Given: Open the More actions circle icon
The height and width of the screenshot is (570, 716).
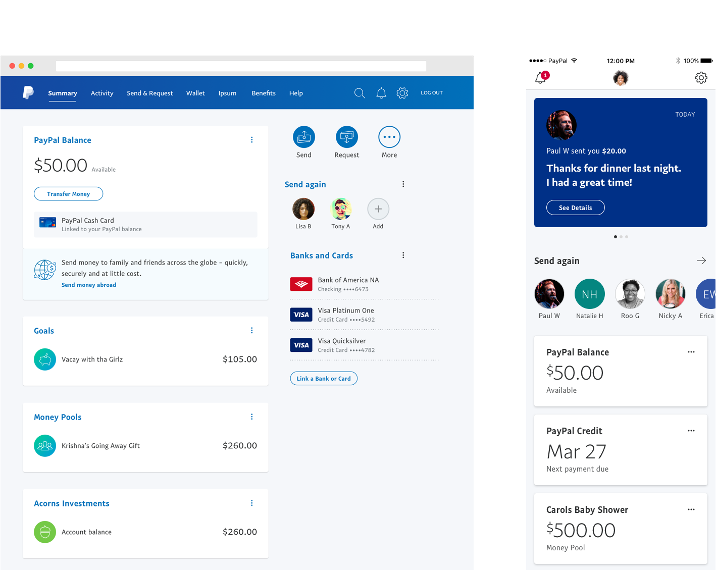Looking at the screenshot, I should click(x=389, y=137).
